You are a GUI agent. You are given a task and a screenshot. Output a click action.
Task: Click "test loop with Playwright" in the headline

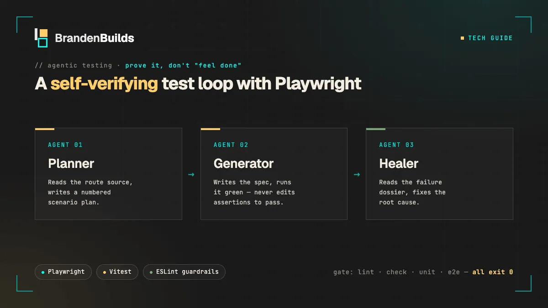(262, 84)
